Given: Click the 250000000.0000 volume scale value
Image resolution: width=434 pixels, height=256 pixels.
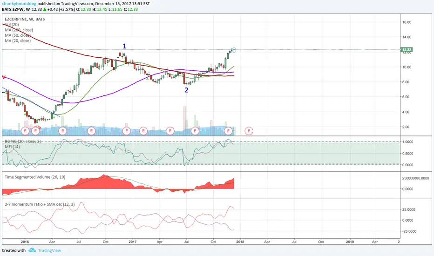Looking at the screenshot, I should click(415, 178).
